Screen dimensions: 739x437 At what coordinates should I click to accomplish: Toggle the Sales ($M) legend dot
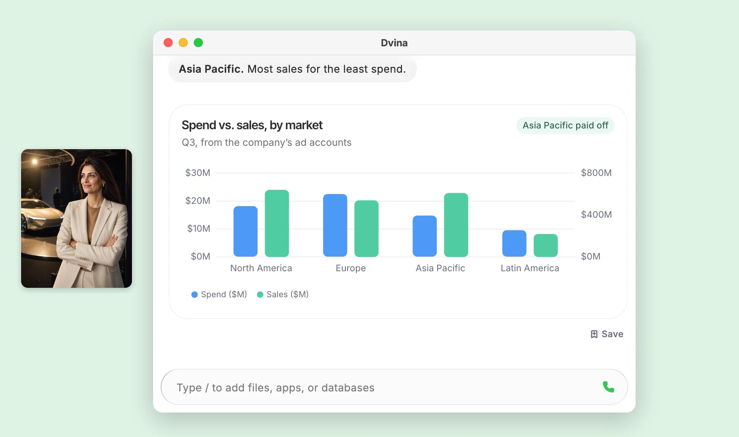click(260, 295)
